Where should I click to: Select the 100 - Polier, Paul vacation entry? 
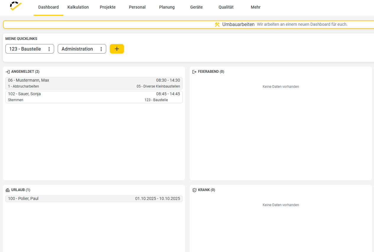[94, 199]
